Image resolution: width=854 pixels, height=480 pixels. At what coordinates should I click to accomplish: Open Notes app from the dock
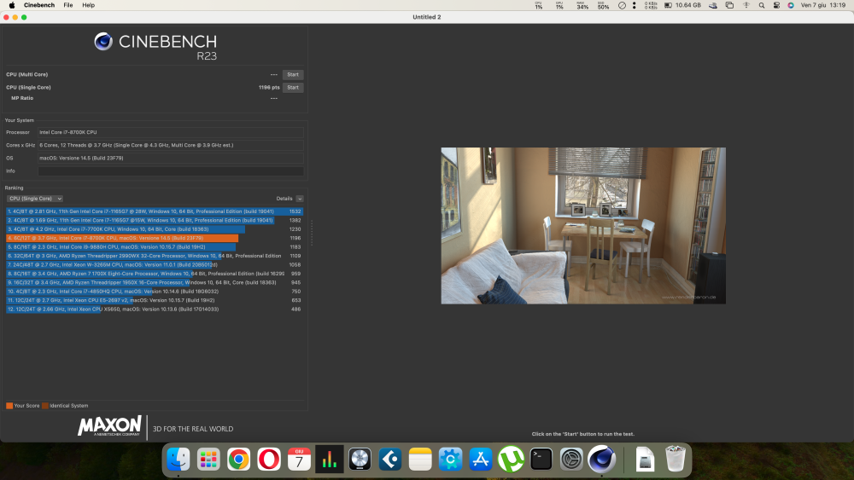point(420,460)
